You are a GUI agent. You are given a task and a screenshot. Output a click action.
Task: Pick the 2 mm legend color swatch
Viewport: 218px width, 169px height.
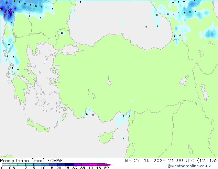tap(30, 165)
